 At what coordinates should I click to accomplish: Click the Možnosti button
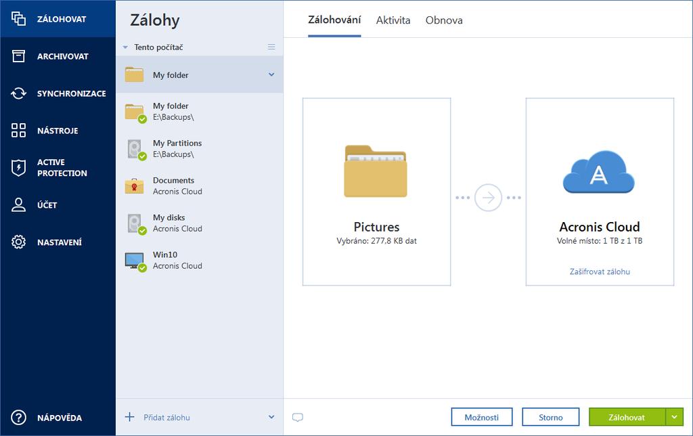point(482,417)
